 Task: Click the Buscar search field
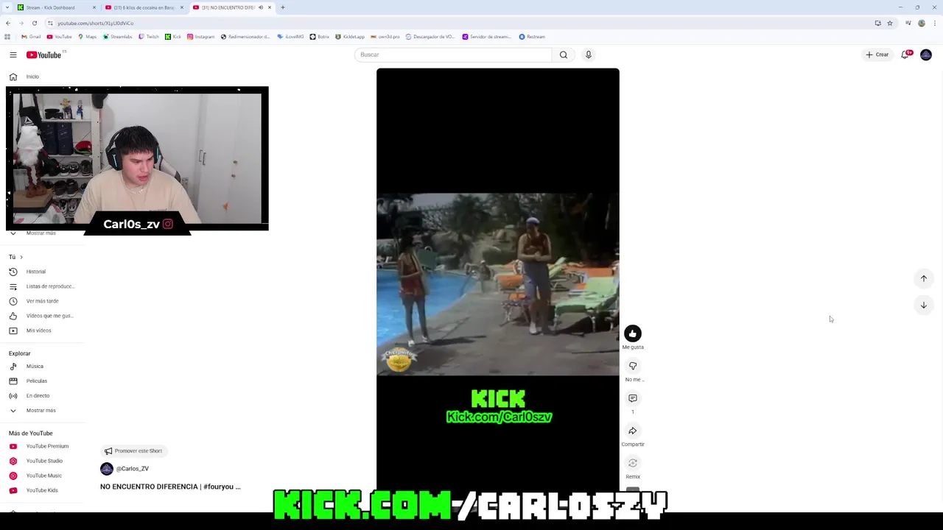pyautogui.click(x=453, y=54)
